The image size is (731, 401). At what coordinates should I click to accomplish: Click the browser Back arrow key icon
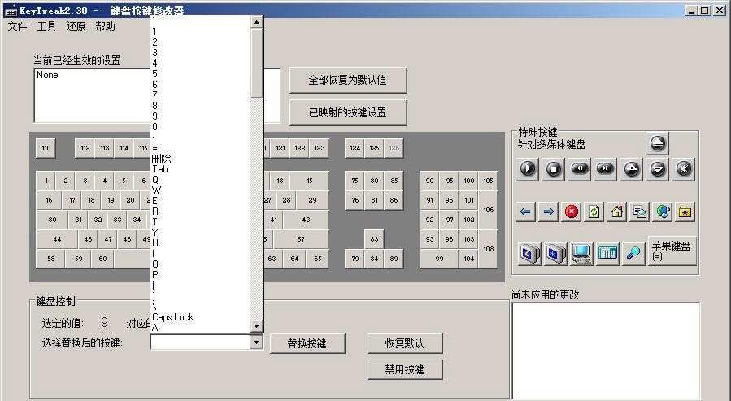525,211
